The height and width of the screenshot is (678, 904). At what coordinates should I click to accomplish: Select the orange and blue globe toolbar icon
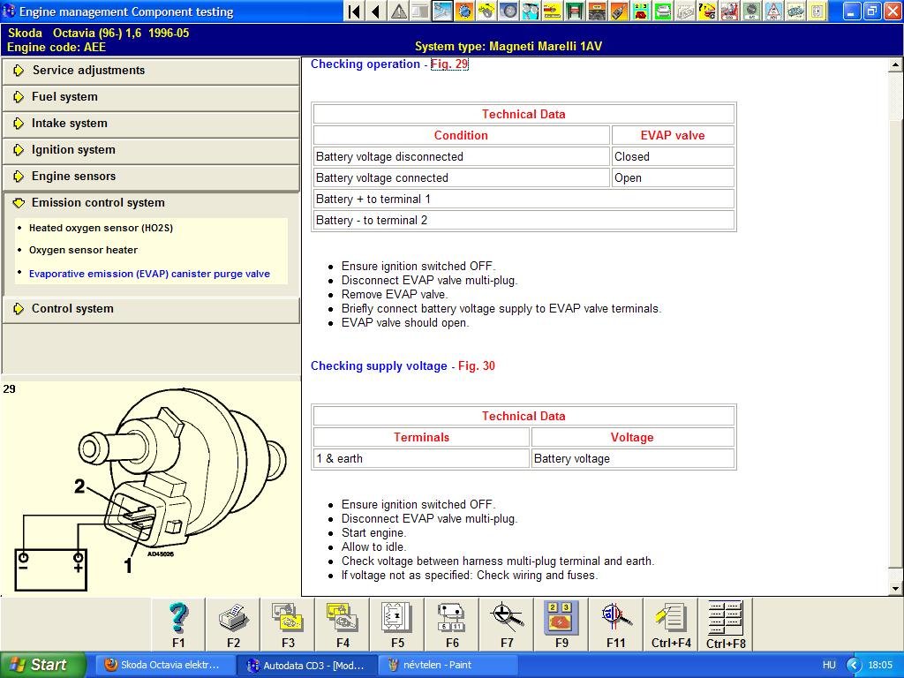[x=464, y=11]
